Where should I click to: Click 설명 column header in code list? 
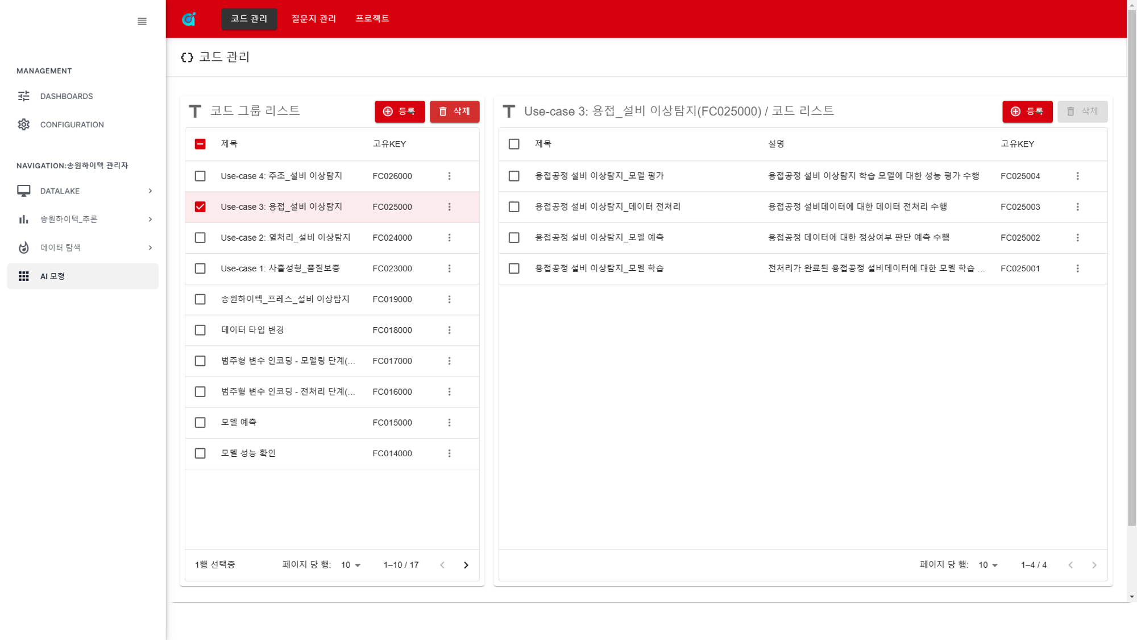[x=776, y=144]
